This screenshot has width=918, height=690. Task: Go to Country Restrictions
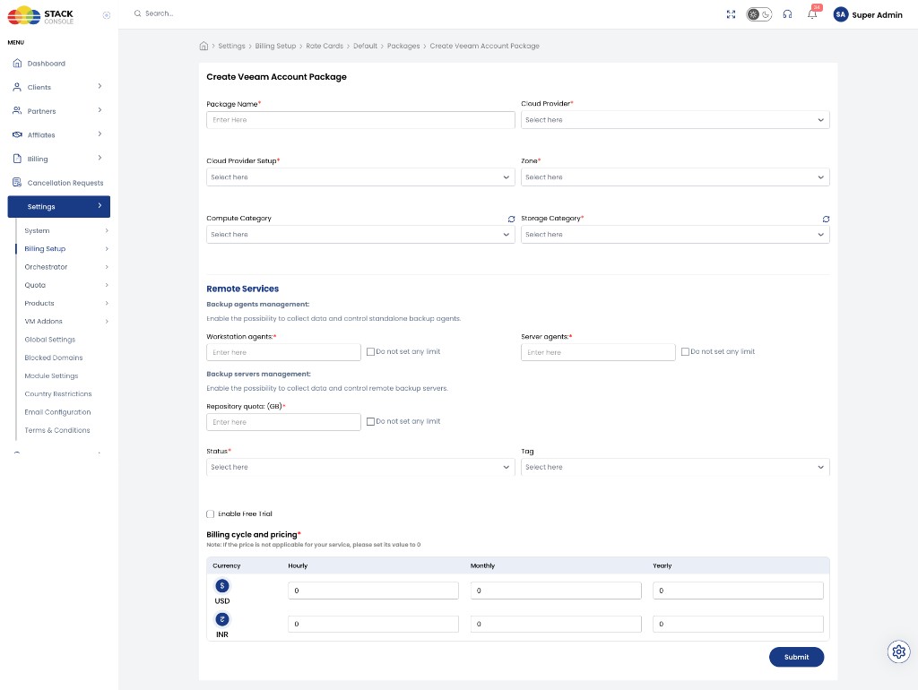pyautogui.click(x=58, y=394)
